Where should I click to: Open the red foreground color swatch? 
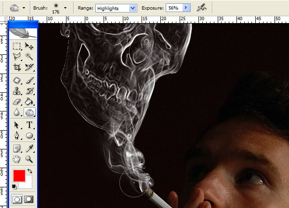pos(19,176)
